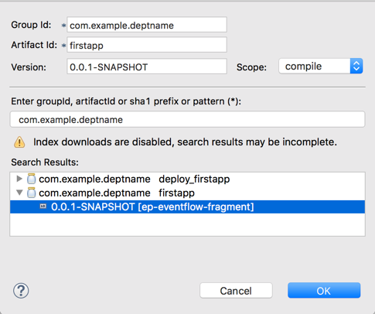Focus the Version text field
The image size is (375, 314).
click(147, 67)
